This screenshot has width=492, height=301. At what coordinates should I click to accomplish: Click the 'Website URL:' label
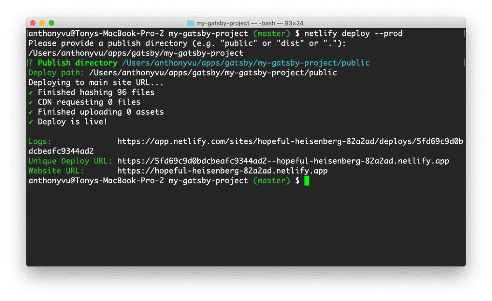(x=56, y=171)
